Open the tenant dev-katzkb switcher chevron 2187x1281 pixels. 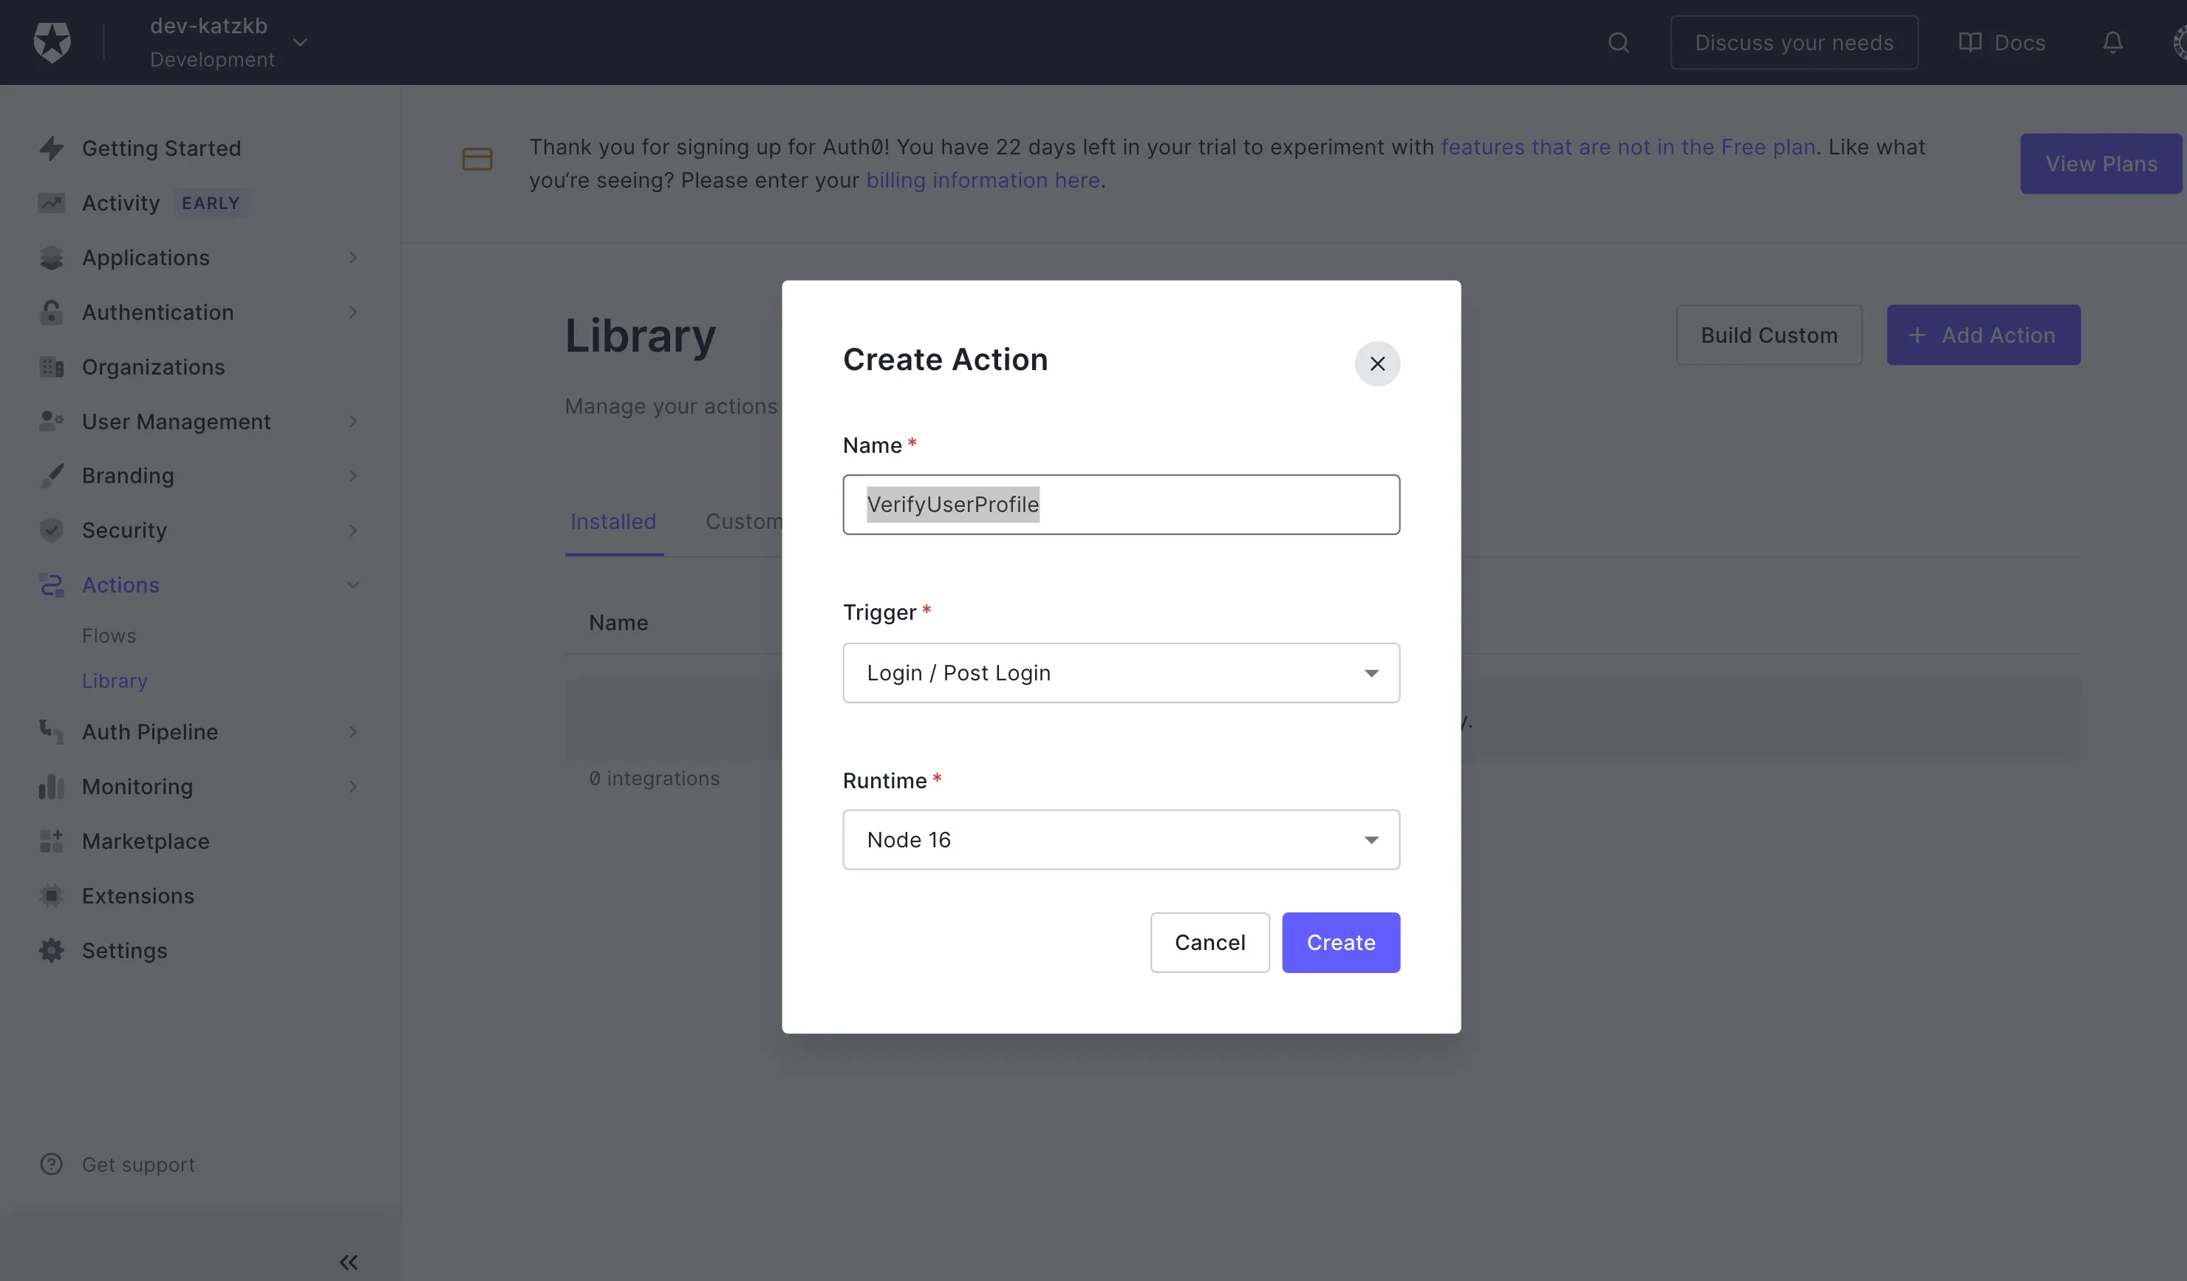pos(300,41)
